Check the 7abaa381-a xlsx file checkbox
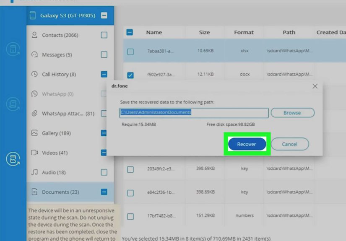 click(130, 52)
